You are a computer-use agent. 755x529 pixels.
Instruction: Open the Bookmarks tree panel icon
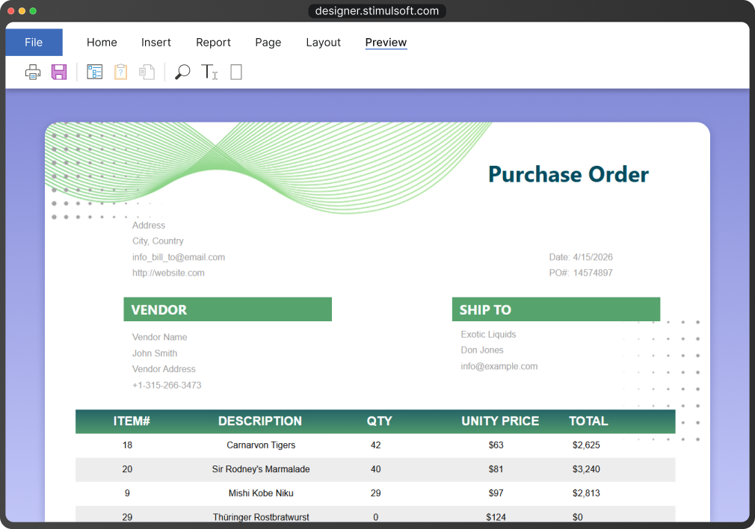point(95,72)
